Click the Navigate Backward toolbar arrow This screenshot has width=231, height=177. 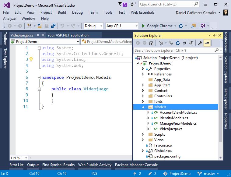tap(10, 26)
